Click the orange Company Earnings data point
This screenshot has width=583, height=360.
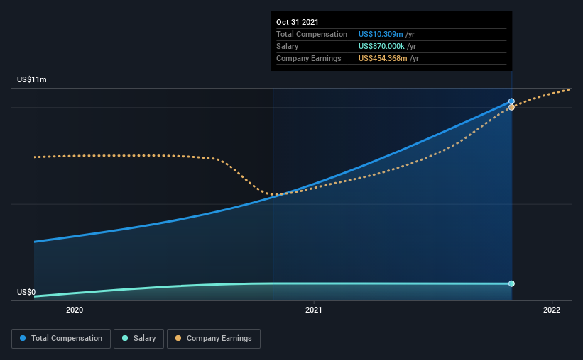[511, 107]
